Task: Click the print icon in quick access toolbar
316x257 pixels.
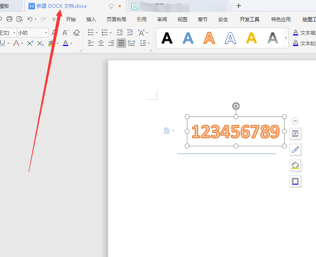Action: (x=9, y=19)
